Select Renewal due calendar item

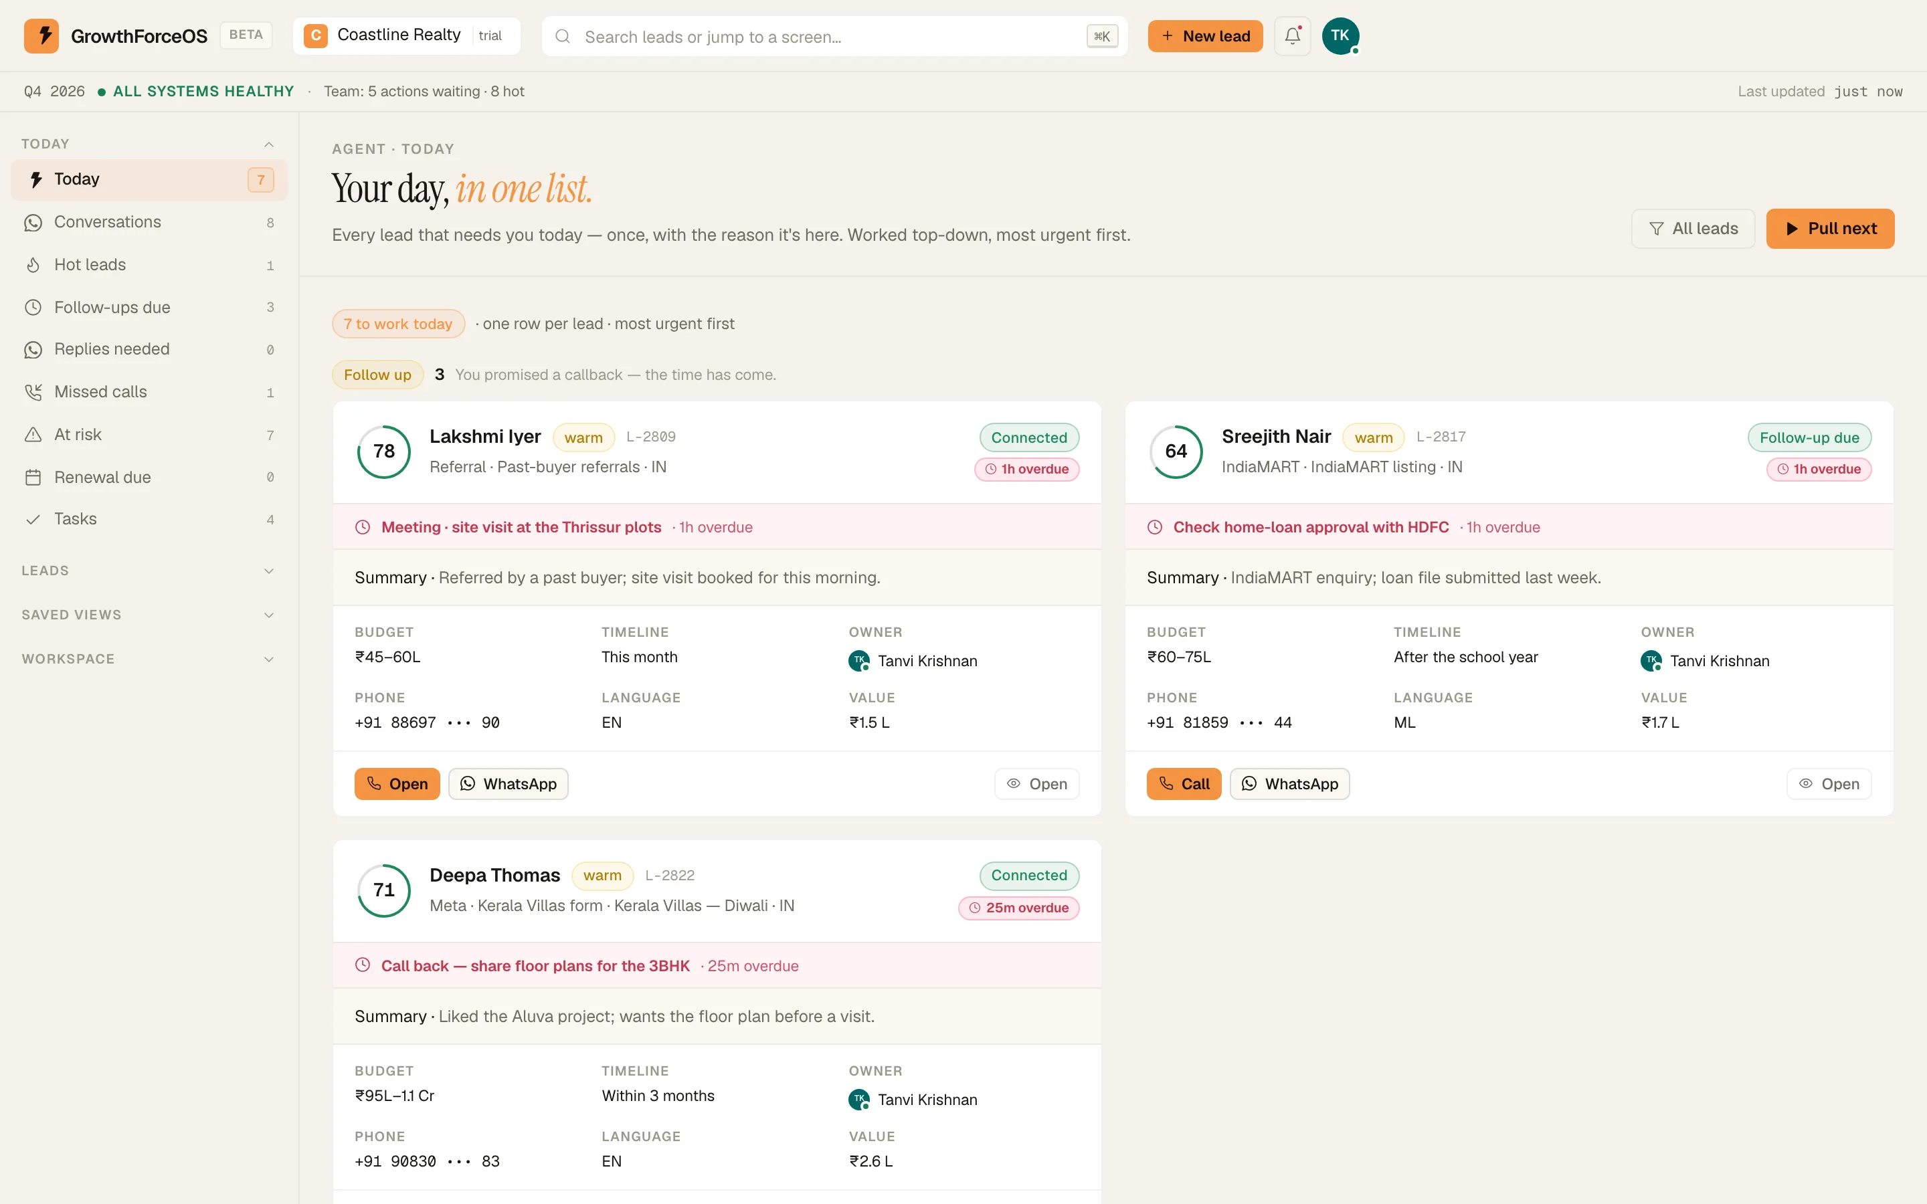tap(149, 477)
